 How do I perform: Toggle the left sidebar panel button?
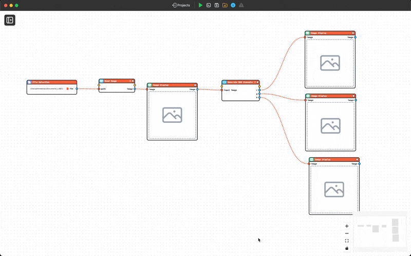pos(10,20)
